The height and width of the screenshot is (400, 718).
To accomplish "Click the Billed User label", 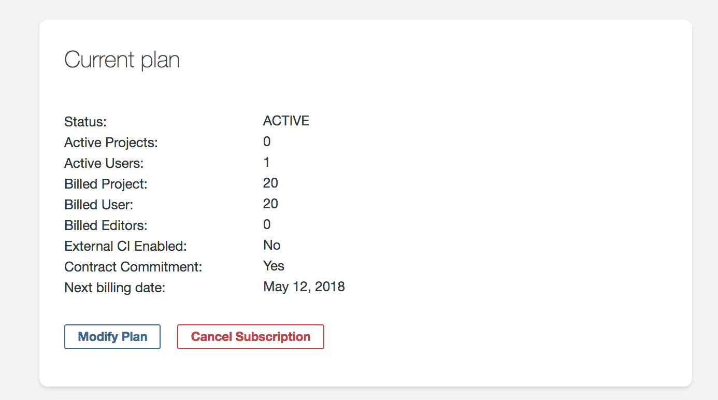I will click(98, 205).
